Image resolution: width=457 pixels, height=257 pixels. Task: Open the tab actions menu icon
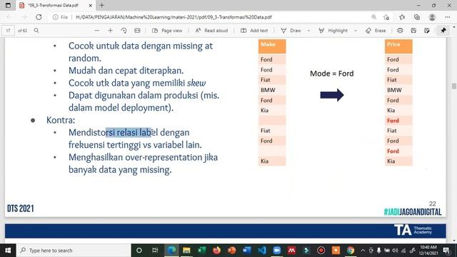point(8,5)
